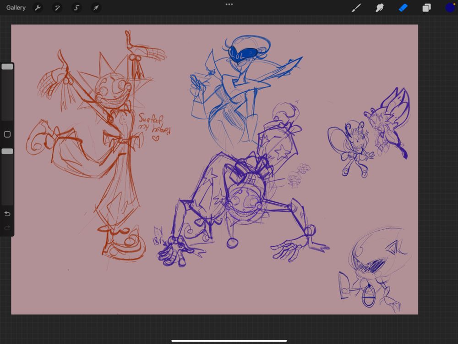Tap the orange sun character sketch
This screenshot has width=458, height=344.
pyautogui.click(x=96, y=146)
